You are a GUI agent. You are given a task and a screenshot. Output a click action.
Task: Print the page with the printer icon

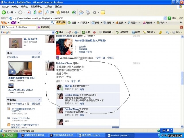88,12
